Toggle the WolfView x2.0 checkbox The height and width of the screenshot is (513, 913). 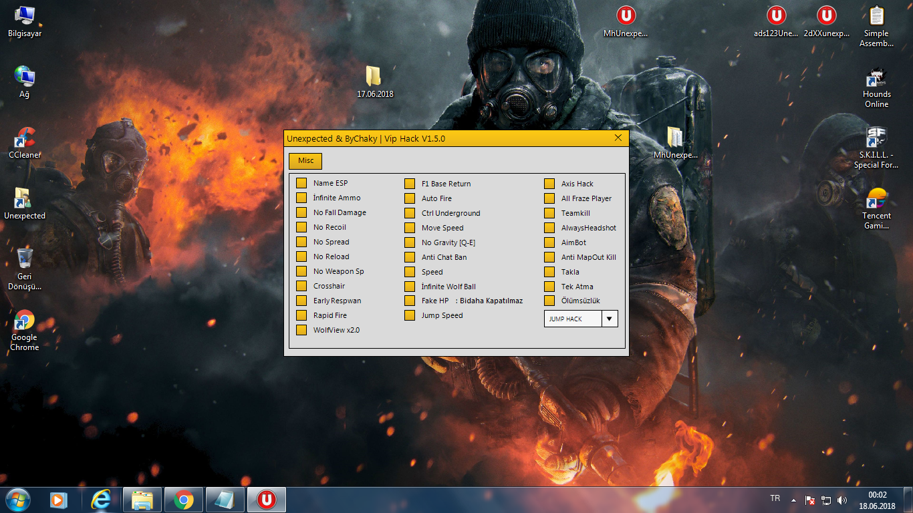coord(301,330)
